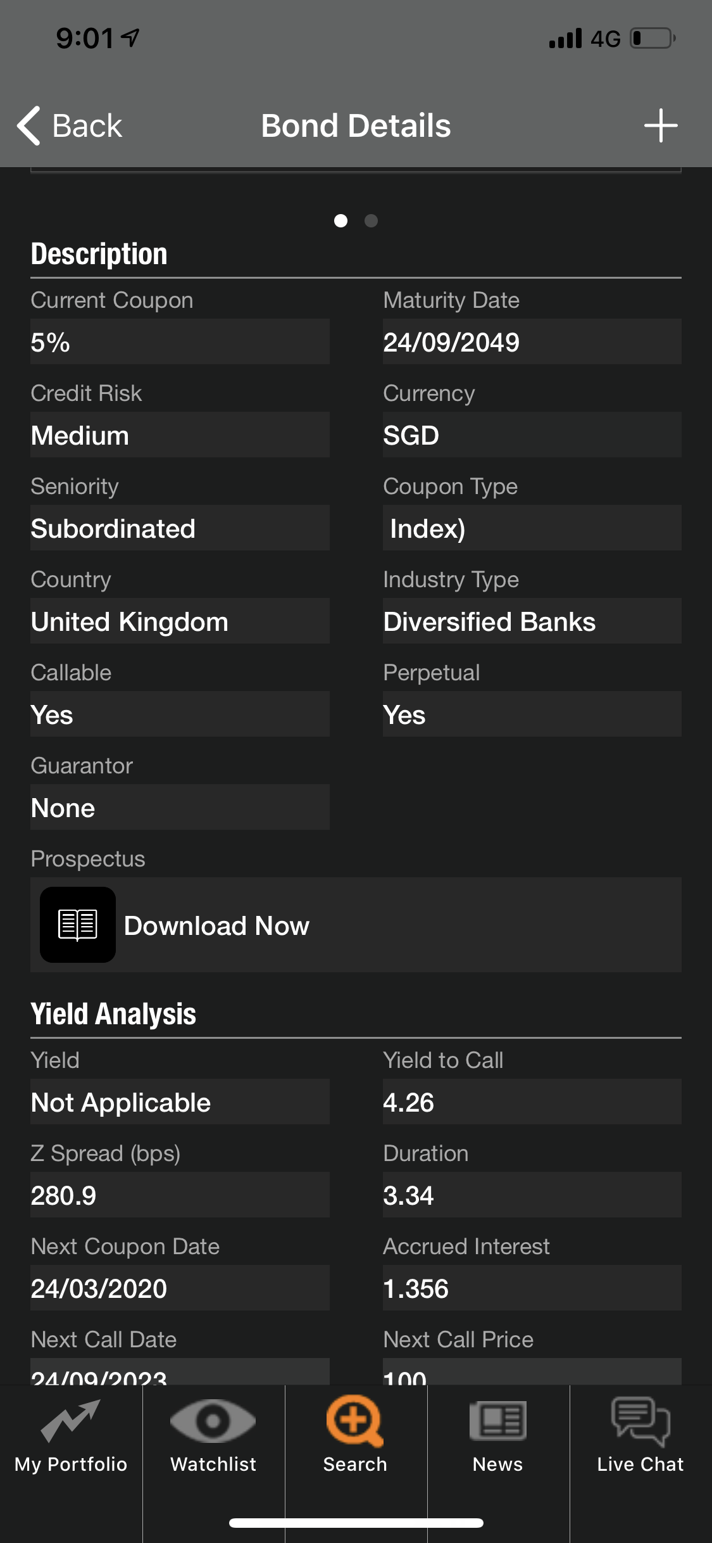Switch to second page indicator dot
Image resolution: width=712 pixels, height=1543 pixels.
point(372,220)
